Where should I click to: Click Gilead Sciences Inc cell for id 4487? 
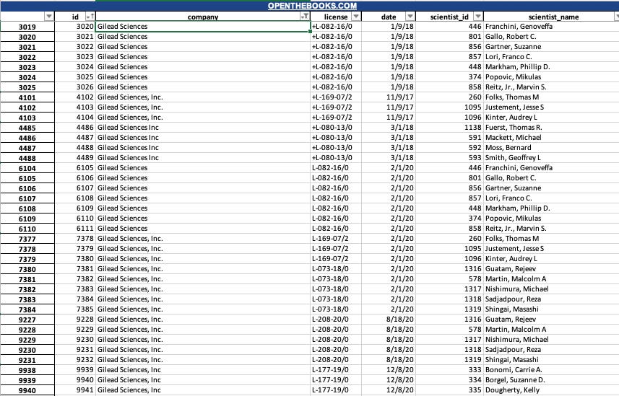coord(202,137)
